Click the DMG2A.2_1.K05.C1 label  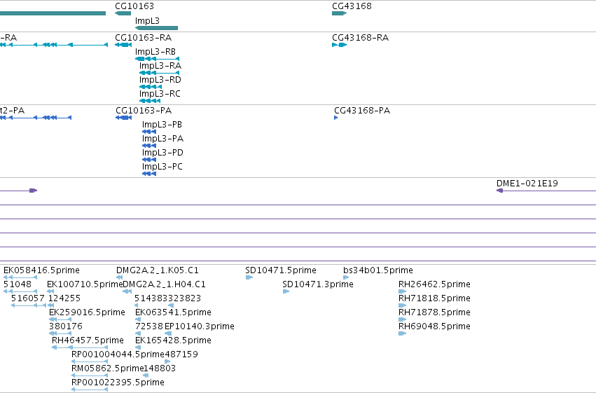pyautogui.click(x=158, y=270)
